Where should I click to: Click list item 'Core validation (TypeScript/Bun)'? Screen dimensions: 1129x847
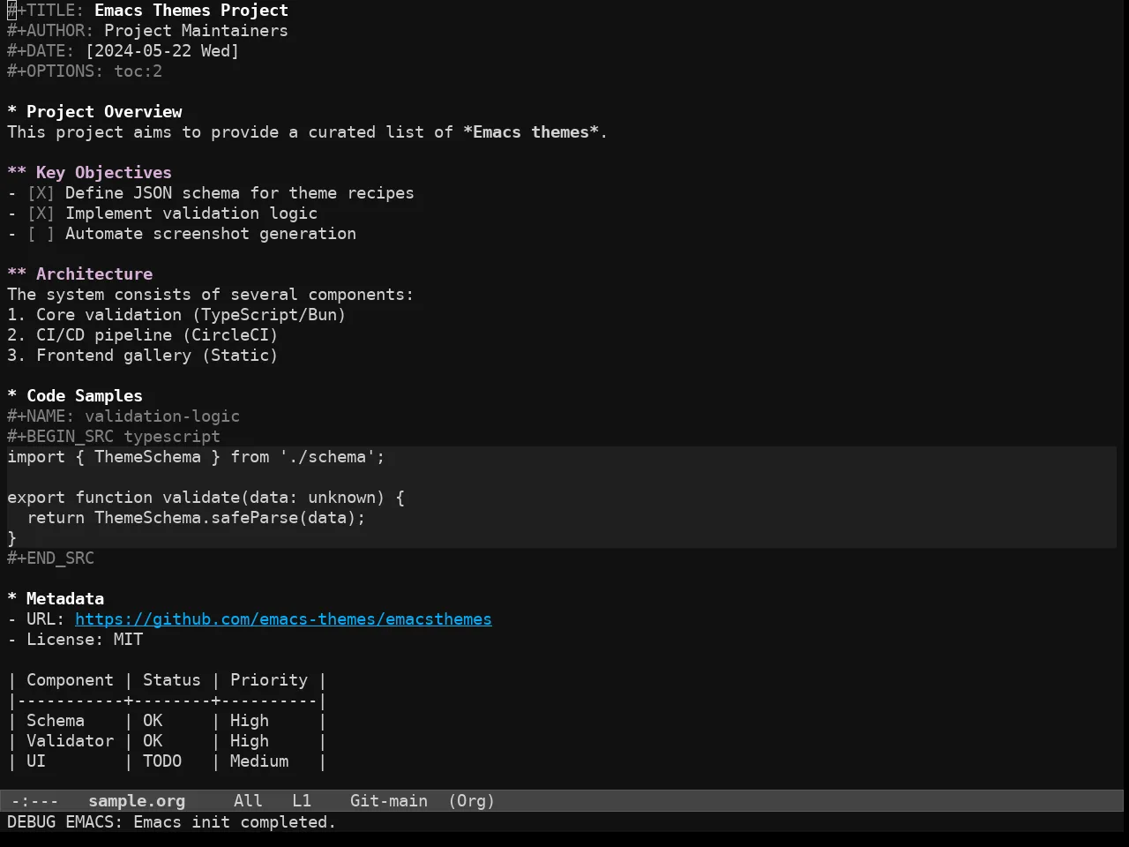[x=191, y=315]
